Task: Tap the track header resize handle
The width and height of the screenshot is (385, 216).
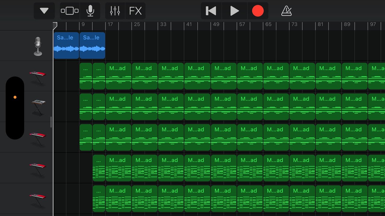Action: coord(51,122)
